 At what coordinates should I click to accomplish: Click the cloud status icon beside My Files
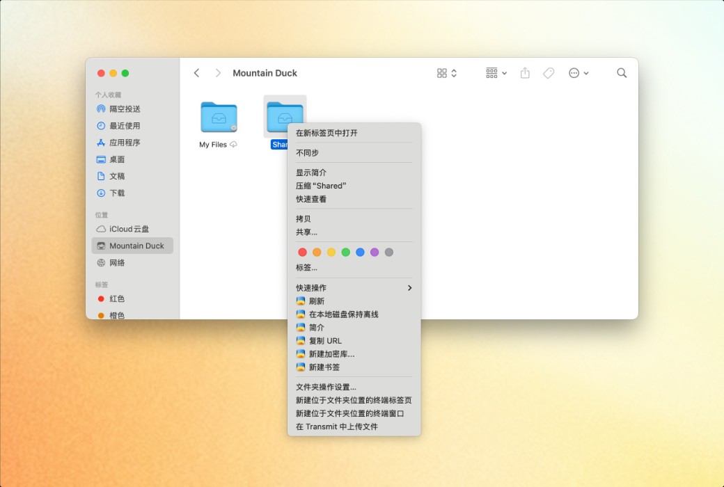point(234,145)
